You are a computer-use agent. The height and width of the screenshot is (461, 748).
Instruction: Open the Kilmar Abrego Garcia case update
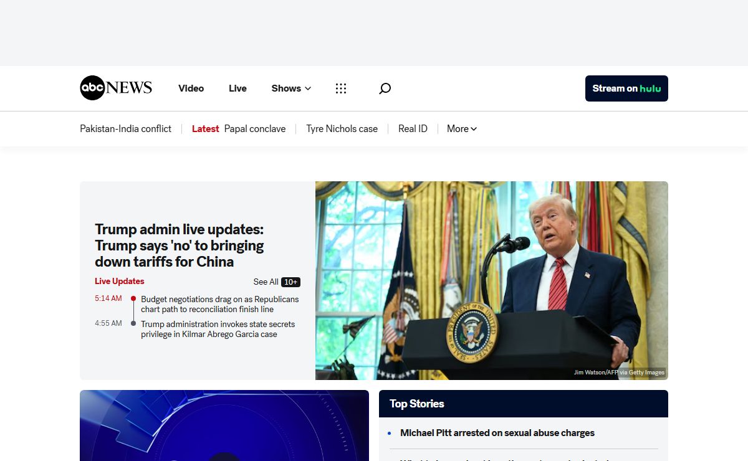tap(218, 329)
